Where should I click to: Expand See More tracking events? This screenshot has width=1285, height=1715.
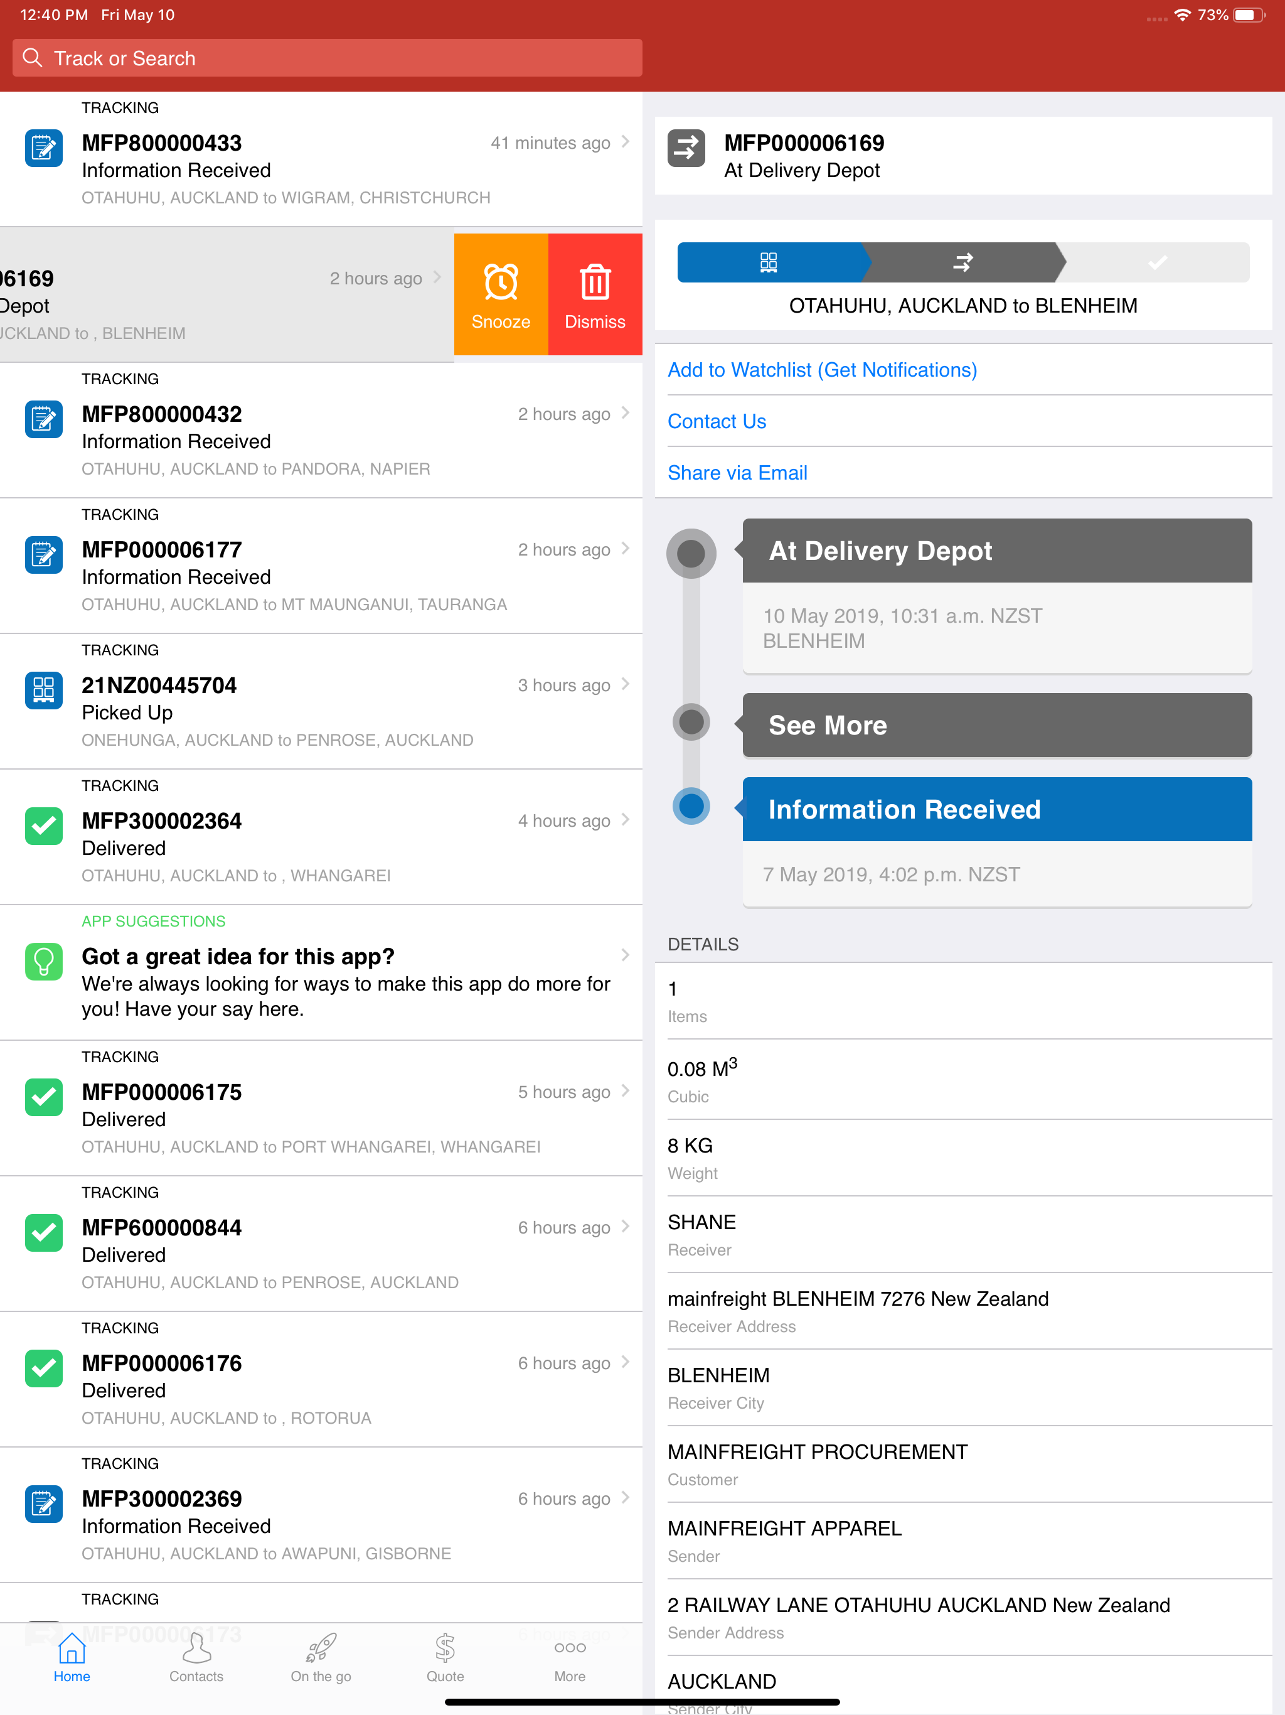(x=998, y=725)
